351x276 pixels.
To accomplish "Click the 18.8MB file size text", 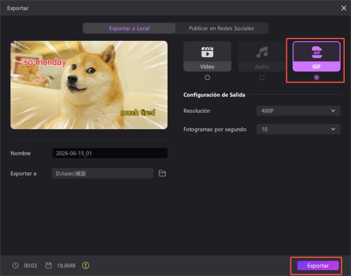I will point(66,266).
